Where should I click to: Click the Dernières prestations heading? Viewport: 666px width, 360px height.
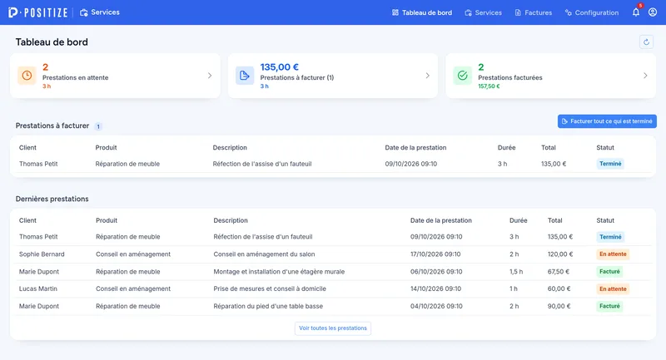pos(52,199)
